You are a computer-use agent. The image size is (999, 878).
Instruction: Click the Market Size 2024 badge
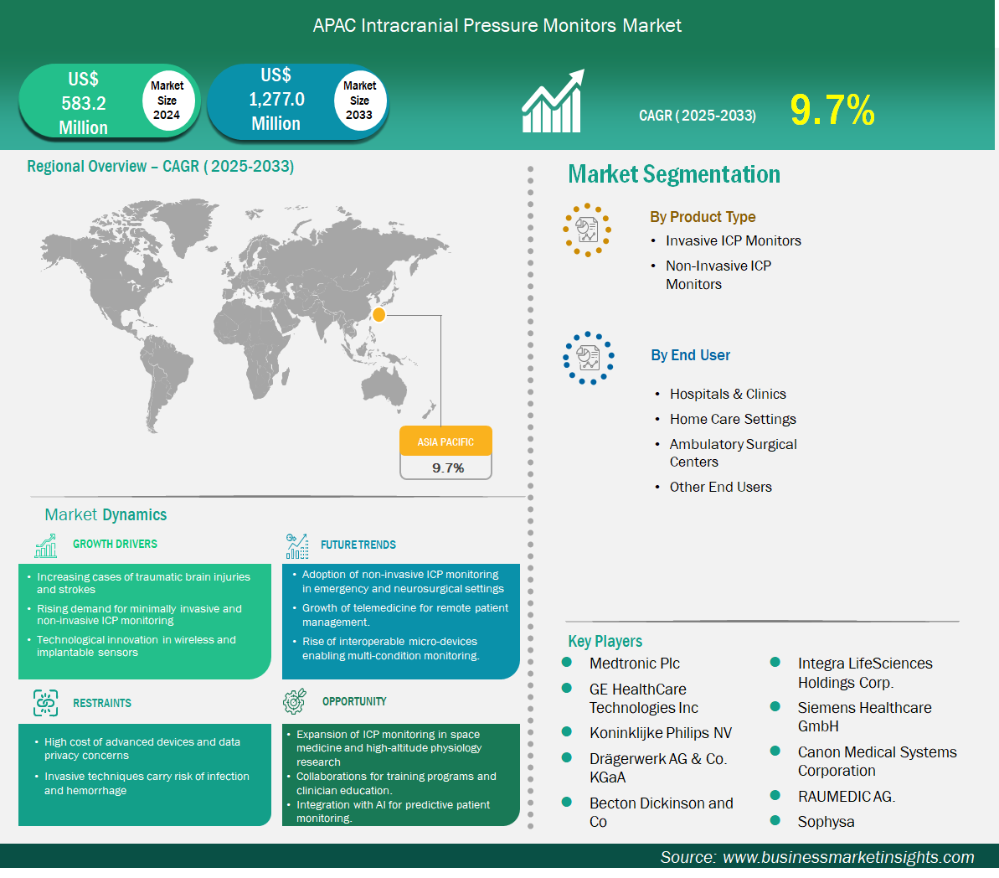click(167, 101)
